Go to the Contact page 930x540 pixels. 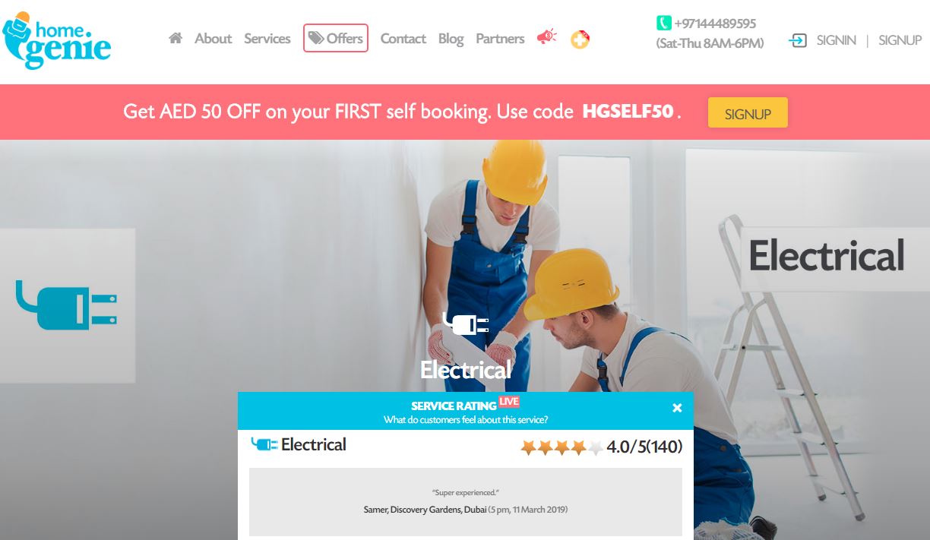point(403,38)
